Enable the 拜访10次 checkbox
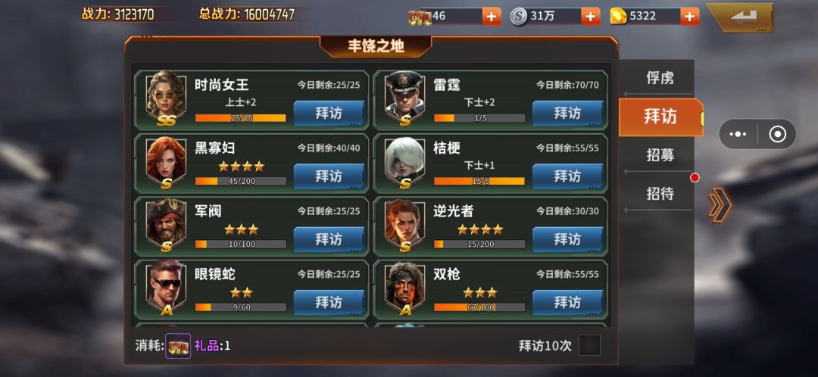818x377 pixels. tap(589, 345)
